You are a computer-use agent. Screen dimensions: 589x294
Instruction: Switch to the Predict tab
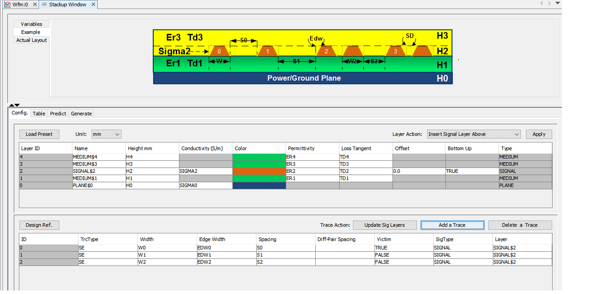(58, 113)
